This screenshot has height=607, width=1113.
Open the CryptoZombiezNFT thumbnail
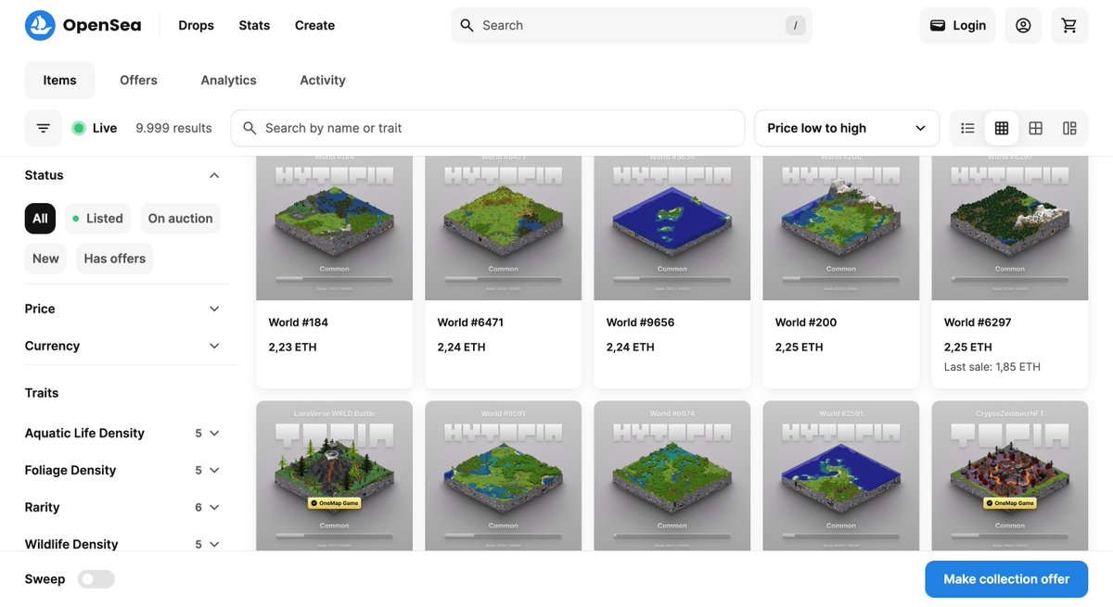coord(1010,476)
